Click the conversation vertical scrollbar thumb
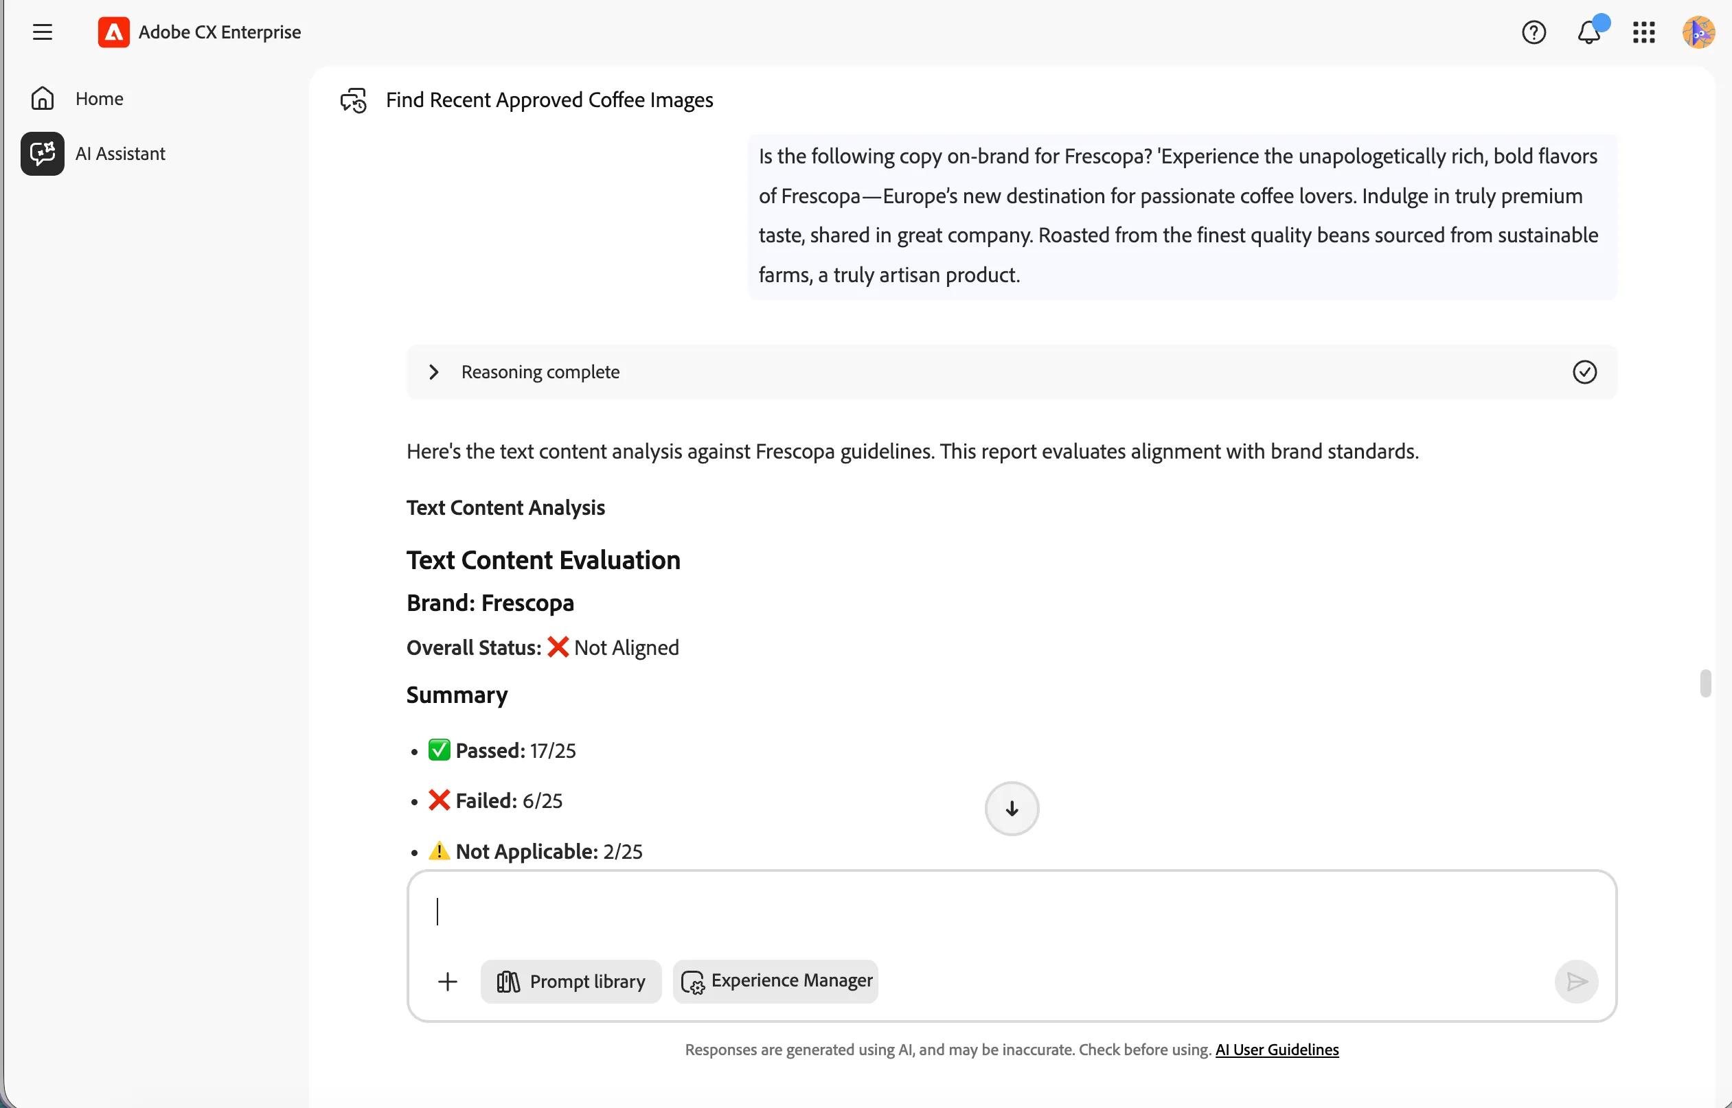This screenshot has width=1732, height=1108. click(x=1705, y=684)
